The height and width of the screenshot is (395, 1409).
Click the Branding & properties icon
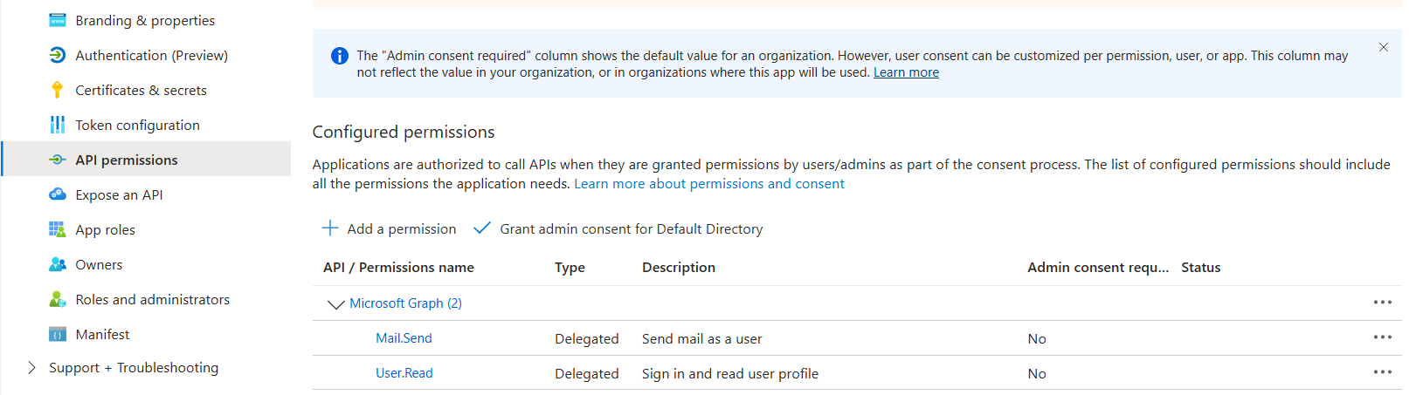point(58,20)
